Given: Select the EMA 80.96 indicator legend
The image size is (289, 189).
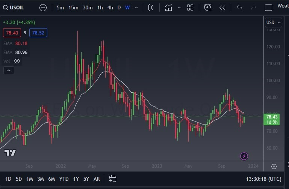Looking at the screenshot, I should pos(15,52).
